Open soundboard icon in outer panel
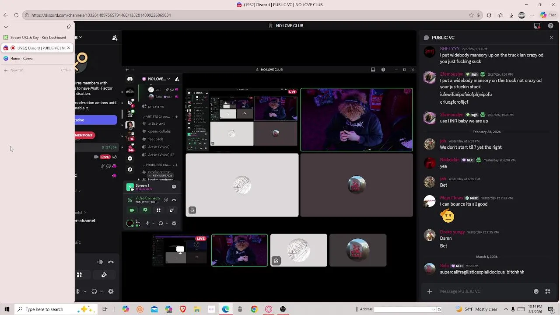 coord(104,275)
